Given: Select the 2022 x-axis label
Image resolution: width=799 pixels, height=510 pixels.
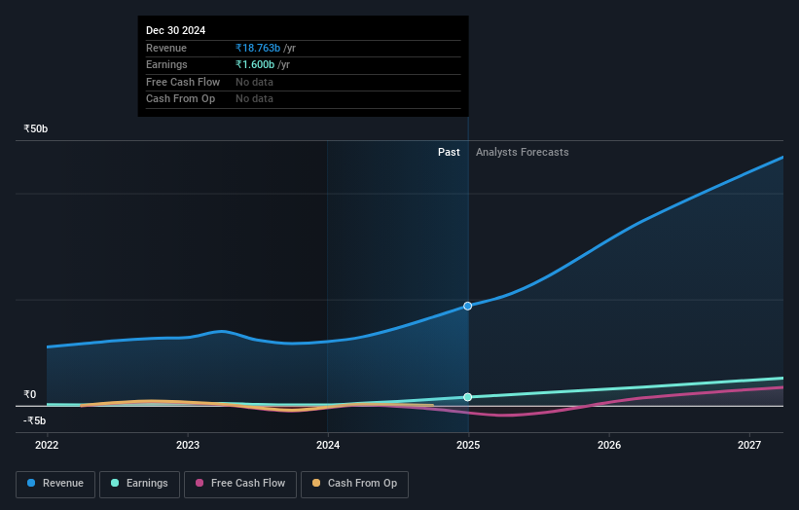Looking at the screenshot, I should point(47,445).
